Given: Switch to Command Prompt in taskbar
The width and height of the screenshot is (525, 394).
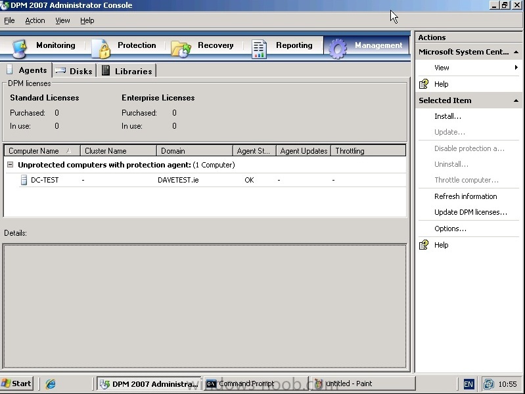Looking at the screenshot, I should coord(256,383).
